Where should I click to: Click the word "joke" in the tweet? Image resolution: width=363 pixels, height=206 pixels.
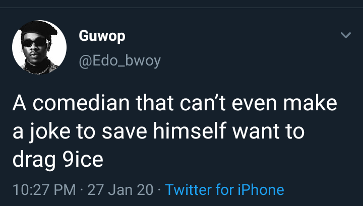click(49, 132)
